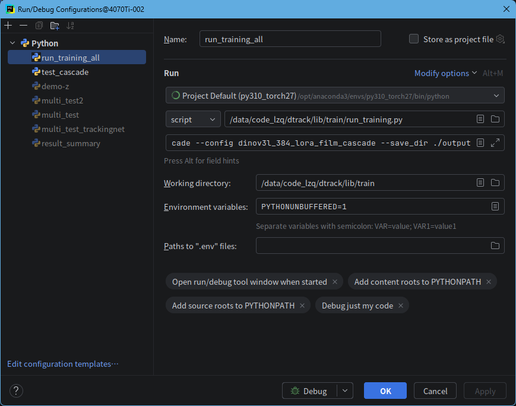Expand the script parameters field
Screen dimensions: 516x406
click(495, 143)
